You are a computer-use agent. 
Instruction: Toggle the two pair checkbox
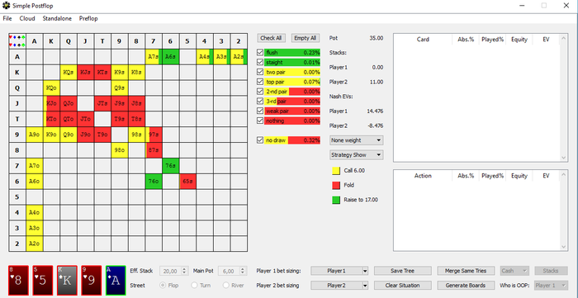(x=260, y=72)
